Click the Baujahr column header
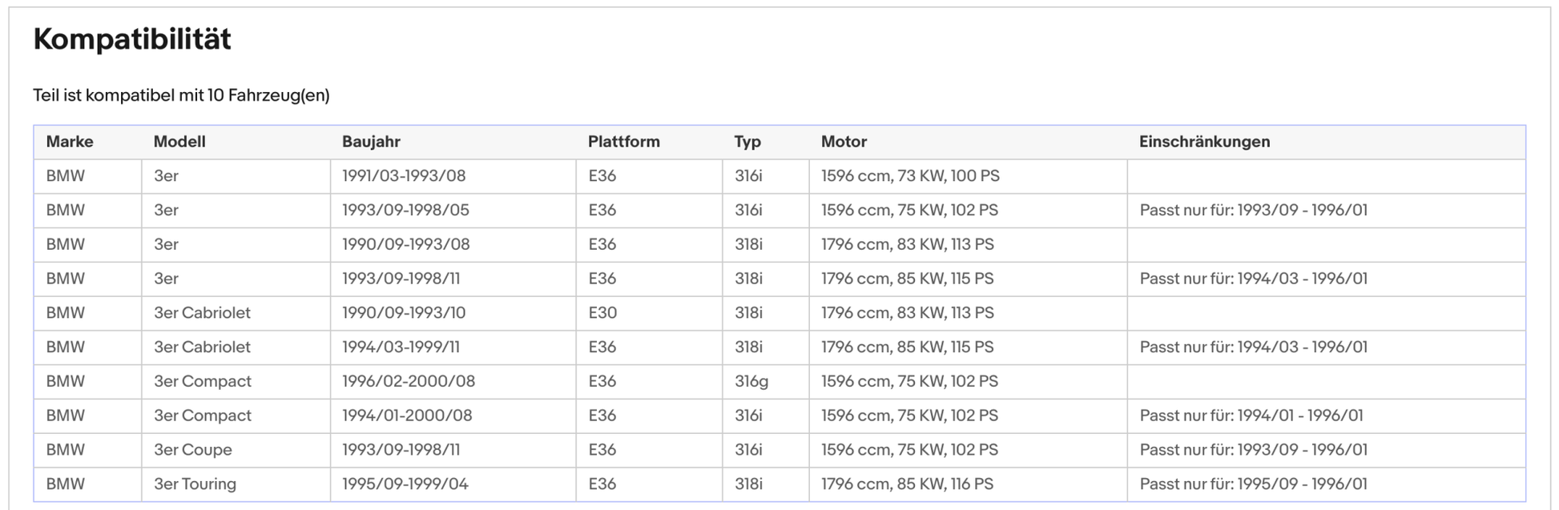Image resolution: width=1559 pixels, height=510 pixels. point(371,142)
